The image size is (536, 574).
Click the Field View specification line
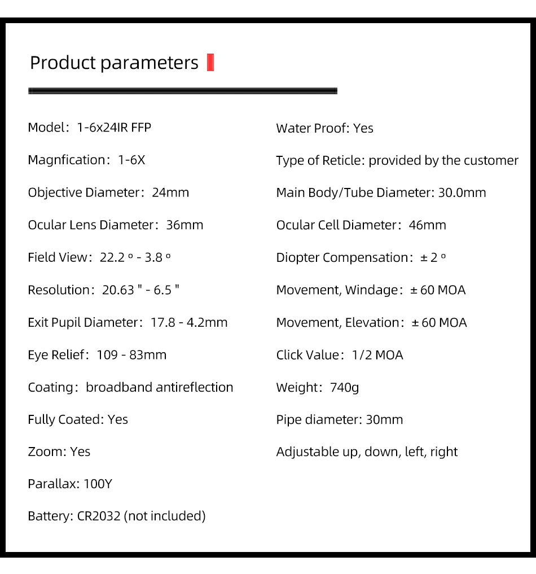coord(99,257)
